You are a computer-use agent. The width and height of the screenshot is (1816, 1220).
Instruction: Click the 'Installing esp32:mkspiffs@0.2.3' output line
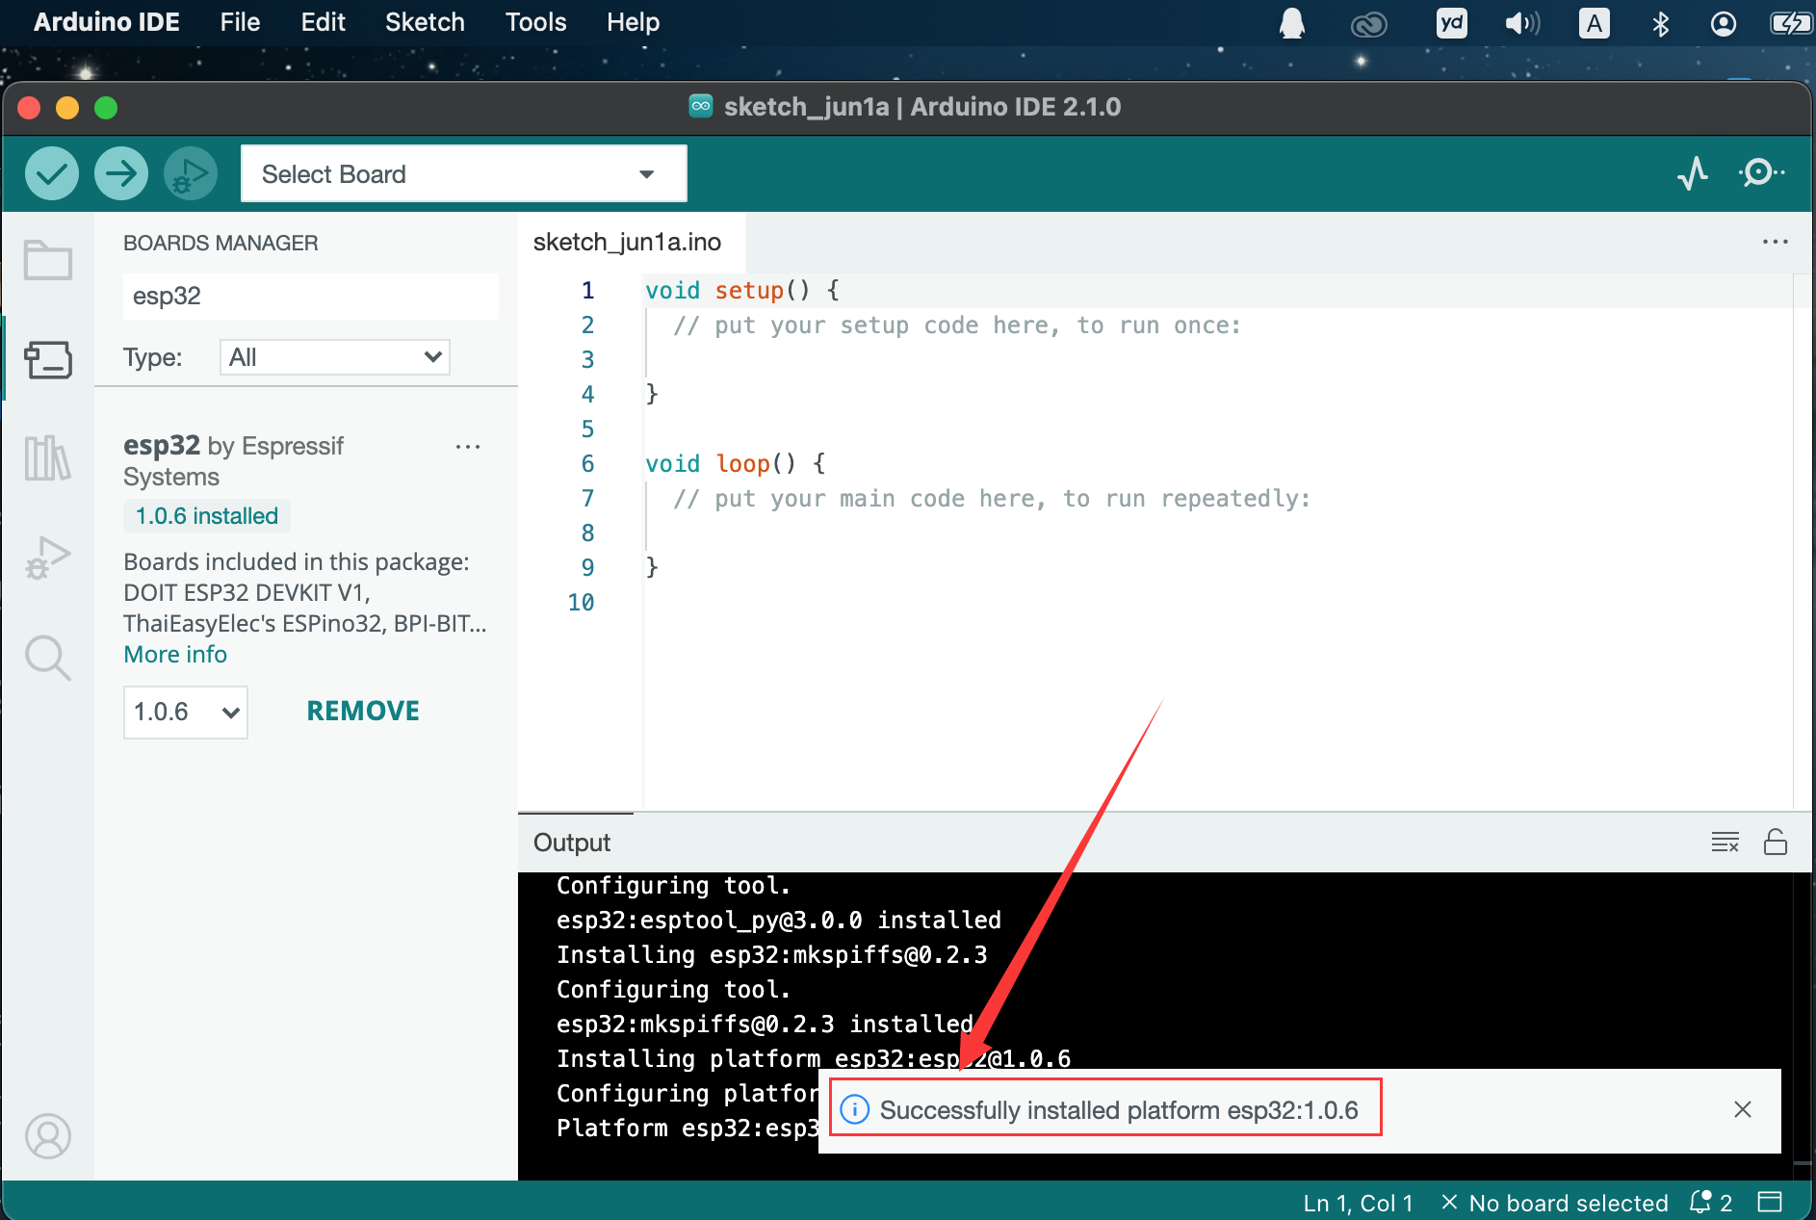[x=772, y=955]
